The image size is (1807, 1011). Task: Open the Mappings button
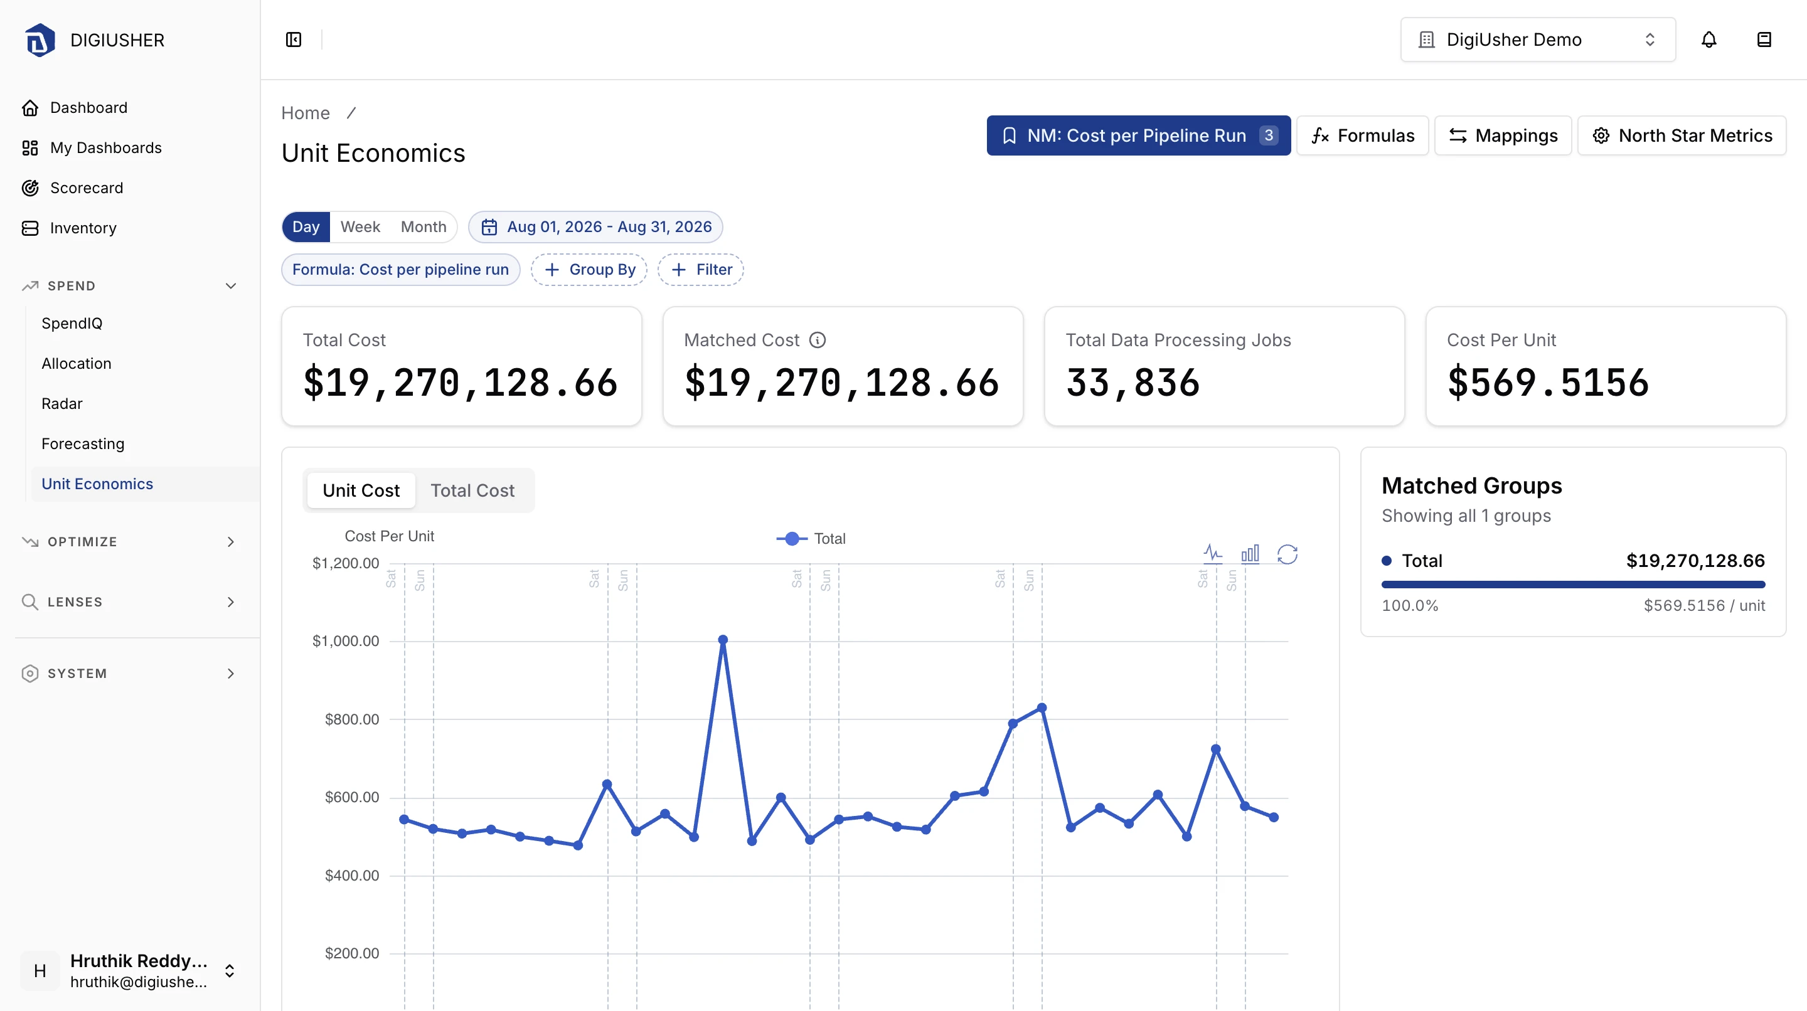[x=1503, y=135]
